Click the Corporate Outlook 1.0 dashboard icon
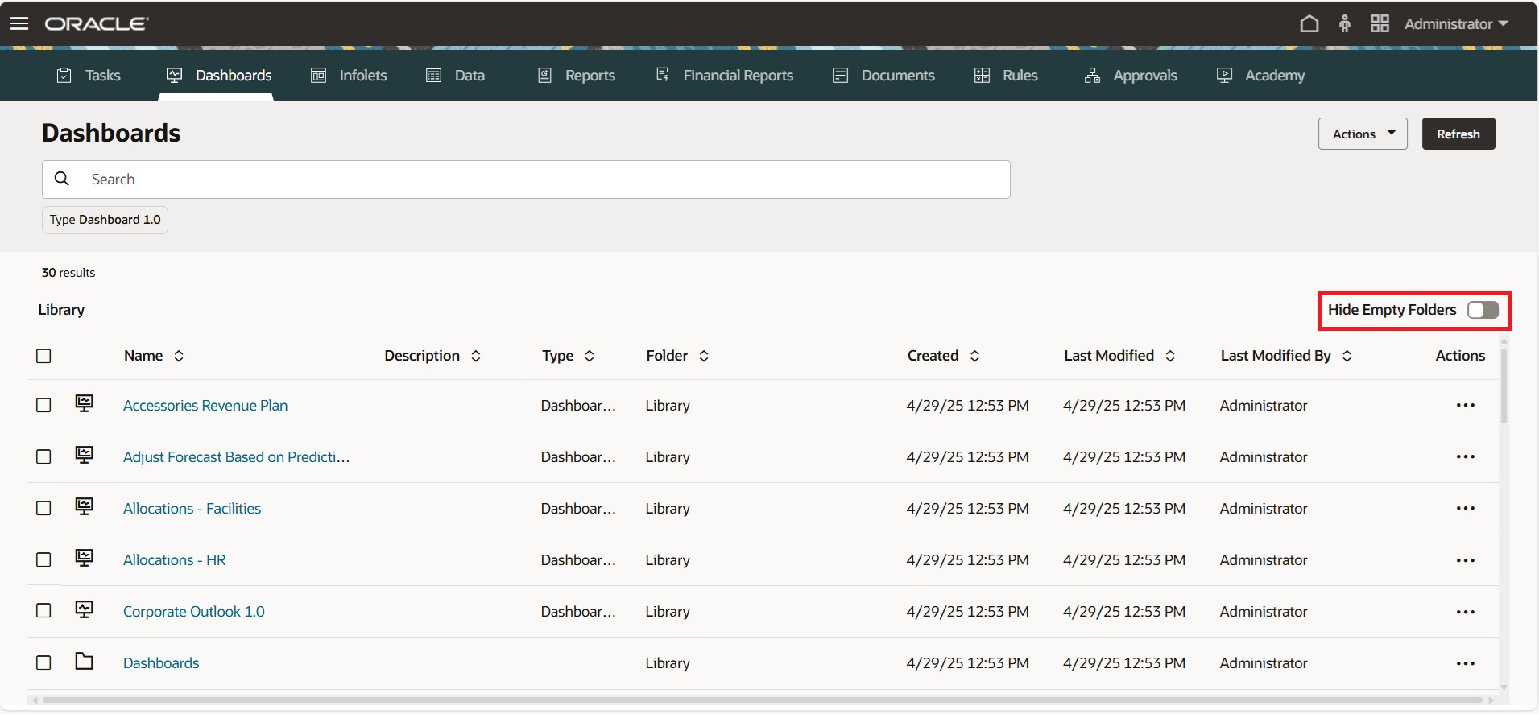Viewport: 1539px width, 714px height. (84, 609)
